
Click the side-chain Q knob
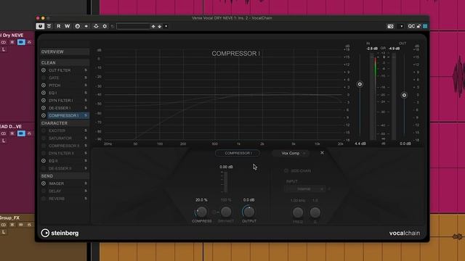[315, 212]
